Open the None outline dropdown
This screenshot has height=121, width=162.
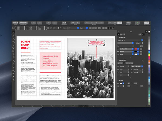coord(127,54)
